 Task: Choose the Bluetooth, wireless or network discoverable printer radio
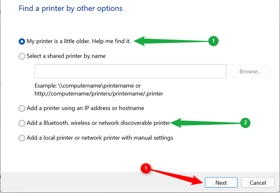pos(22,123)
